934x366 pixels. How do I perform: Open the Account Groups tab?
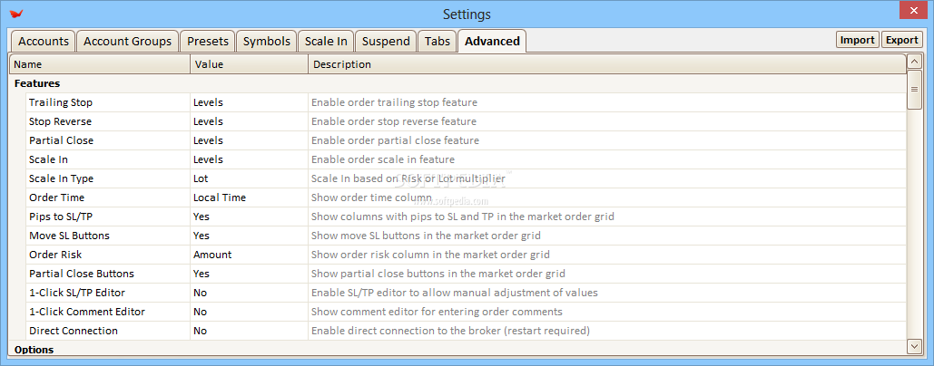pyautogui.click(x=127, y=41)
